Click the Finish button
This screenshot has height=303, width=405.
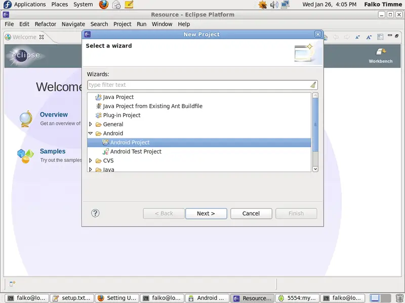[x=296, y=214]
